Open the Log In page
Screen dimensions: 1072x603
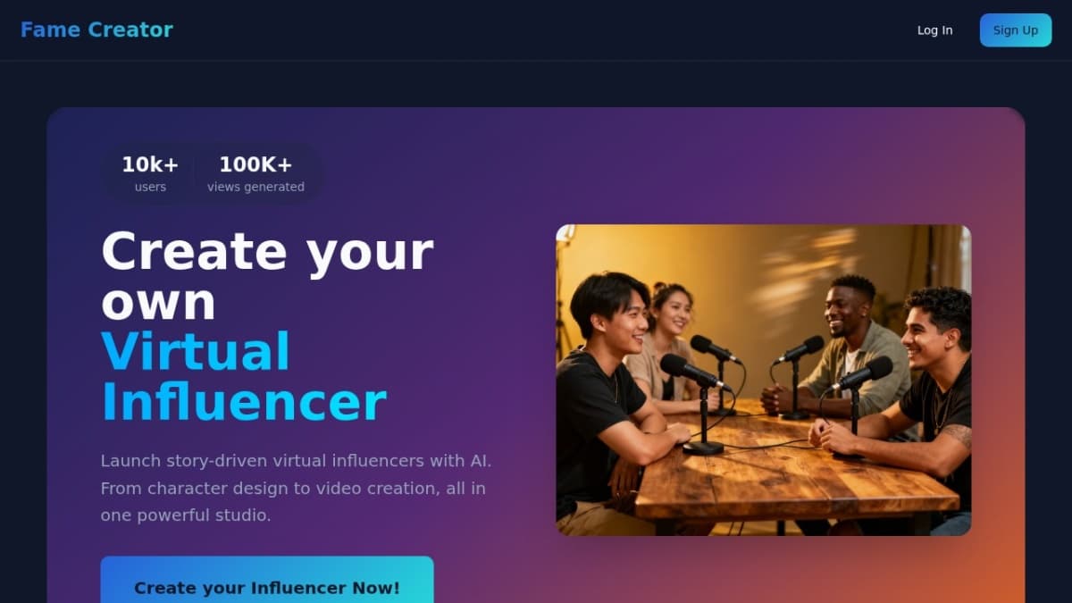tap(934, 30)
